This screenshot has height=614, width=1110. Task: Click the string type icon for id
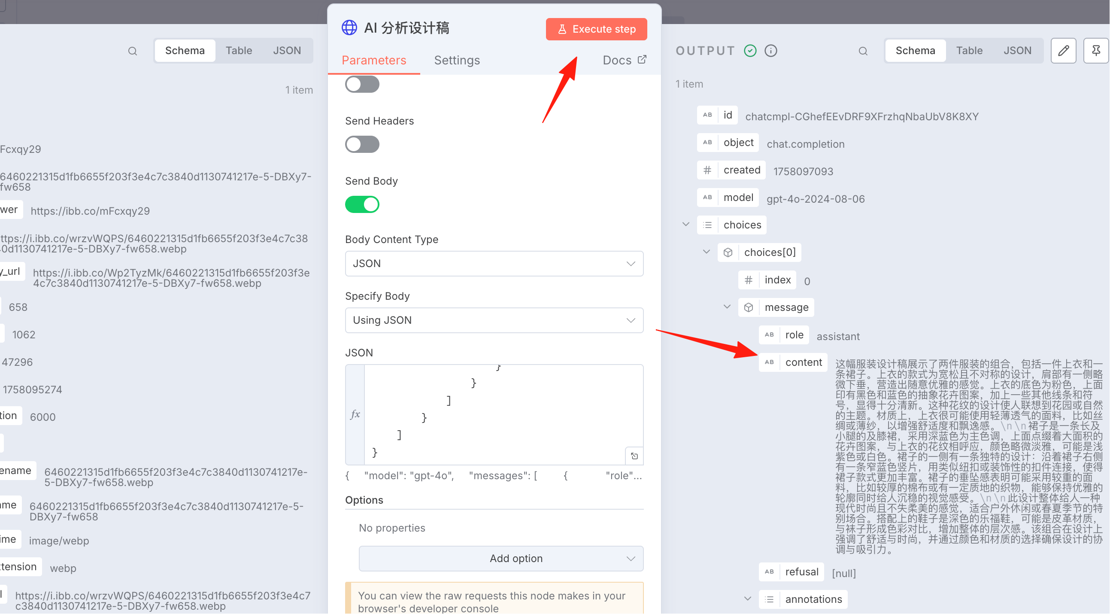click(707, 115)
